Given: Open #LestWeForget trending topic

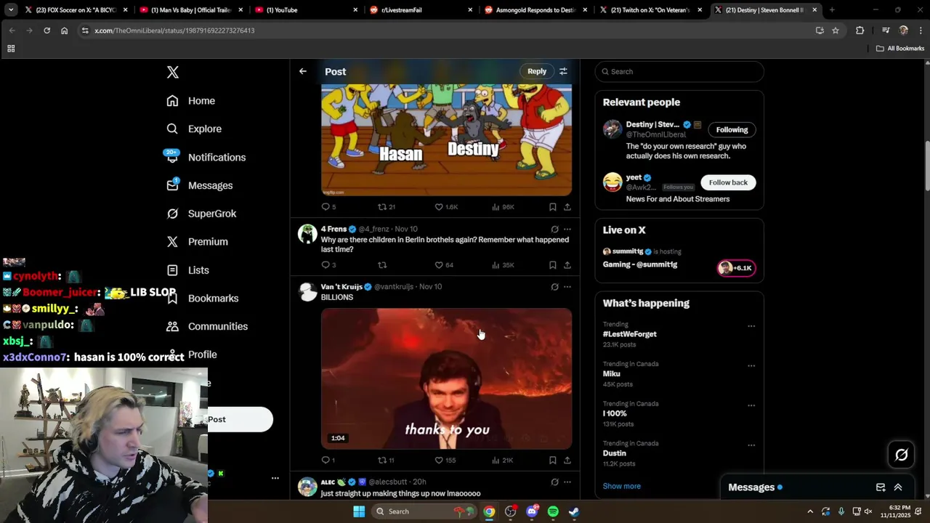Looking at the screenshot, I should click(x=629, y=334).
